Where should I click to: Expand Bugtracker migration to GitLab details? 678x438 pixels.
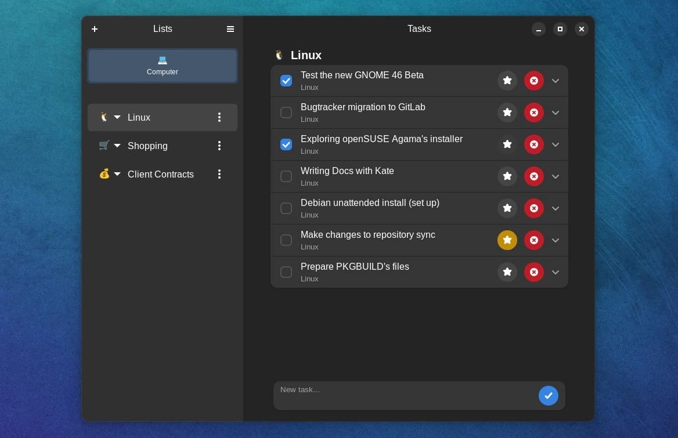pos(556,113)
